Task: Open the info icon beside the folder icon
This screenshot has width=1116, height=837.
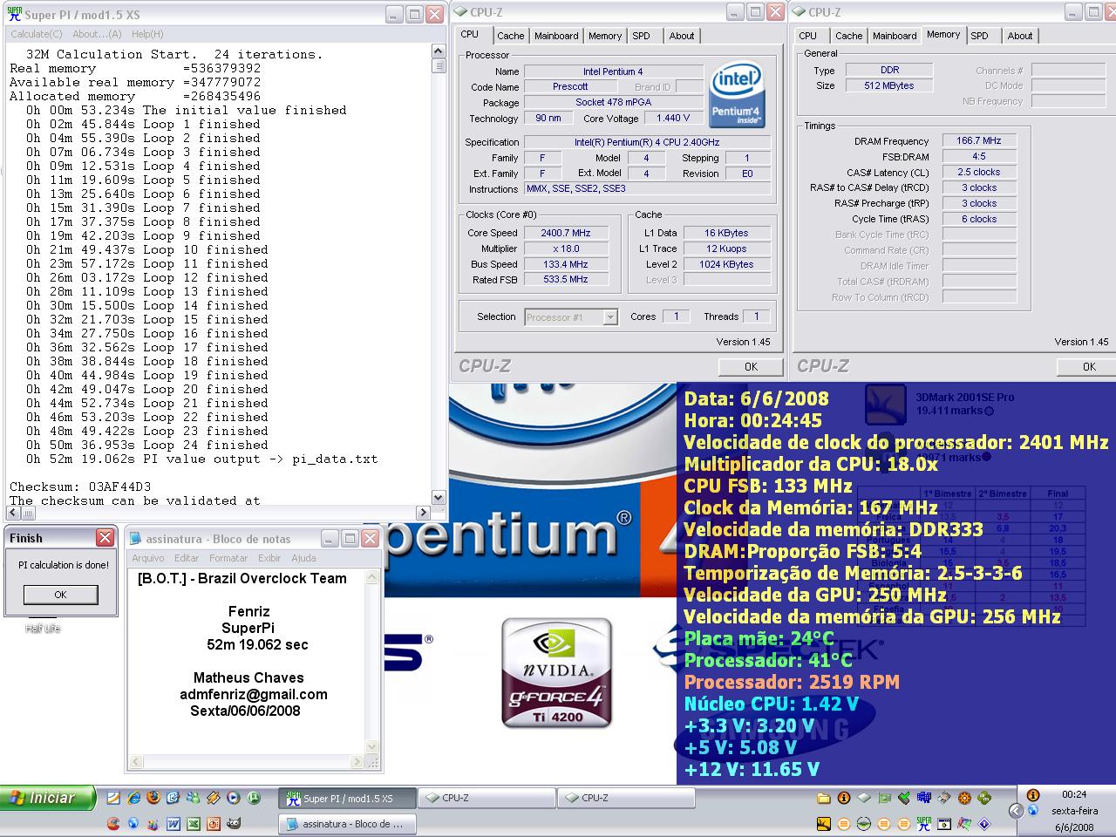Action: point(844,798)
